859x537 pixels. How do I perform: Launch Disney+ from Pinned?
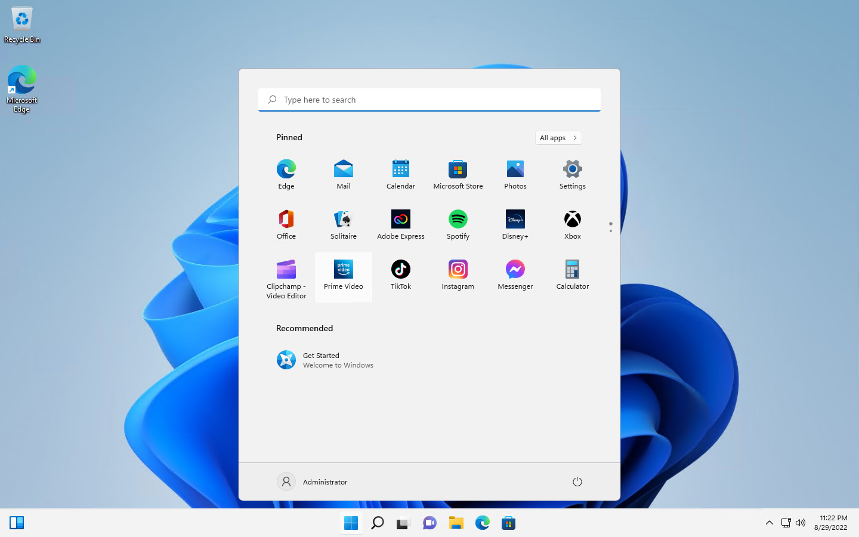515,224
